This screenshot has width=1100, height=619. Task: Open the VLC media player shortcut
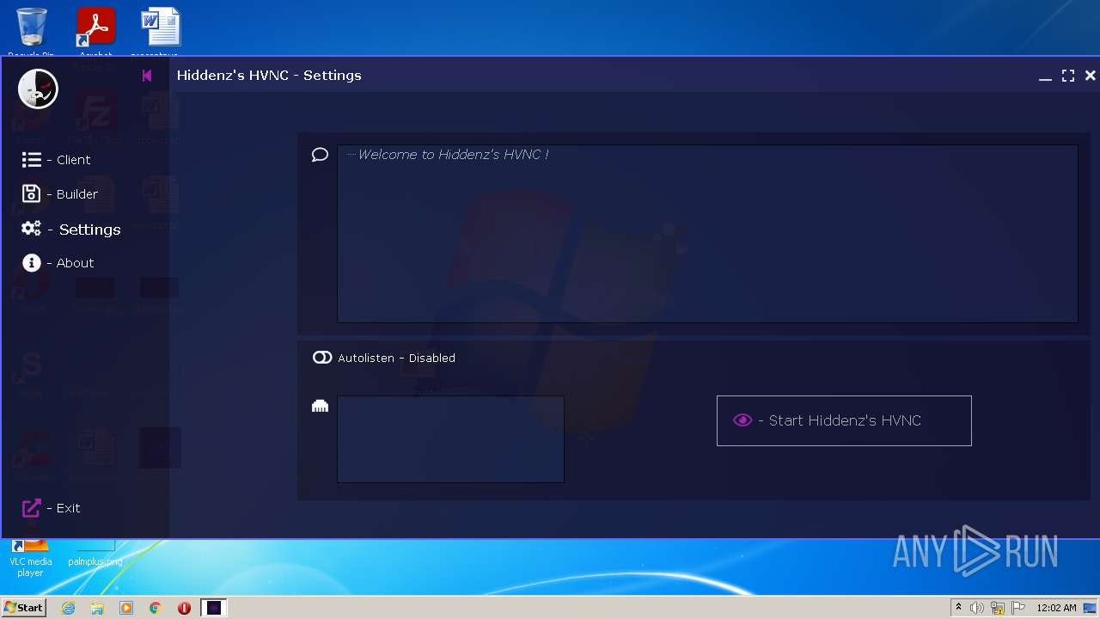(30, 557)
